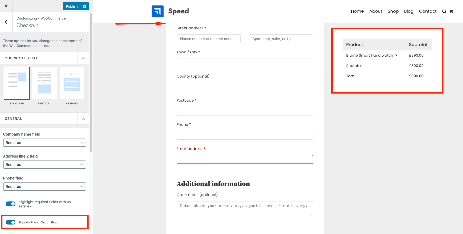Collapse the General section
The image size is (463, 234).
tap(83, 119)
